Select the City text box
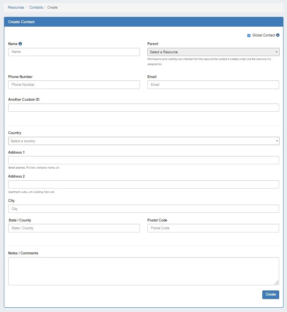 (143, 209)
